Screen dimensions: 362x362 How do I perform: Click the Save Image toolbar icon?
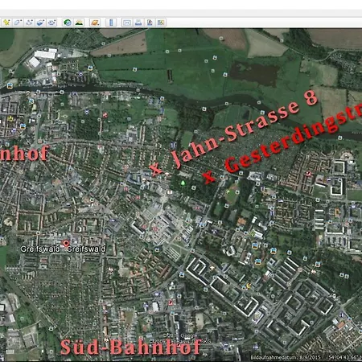click(x=150, y=23)
